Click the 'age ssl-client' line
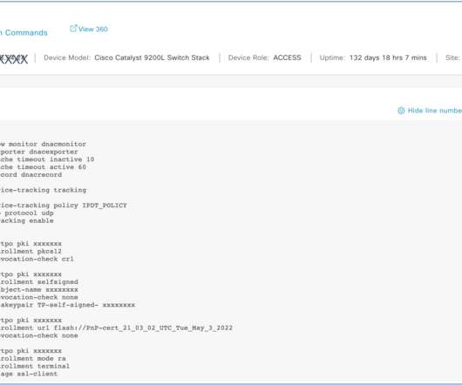 click(29, 374)
